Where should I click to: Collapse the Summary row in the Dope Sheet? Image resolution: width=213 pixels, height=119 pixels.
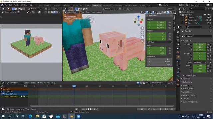(x=1, y=89)
